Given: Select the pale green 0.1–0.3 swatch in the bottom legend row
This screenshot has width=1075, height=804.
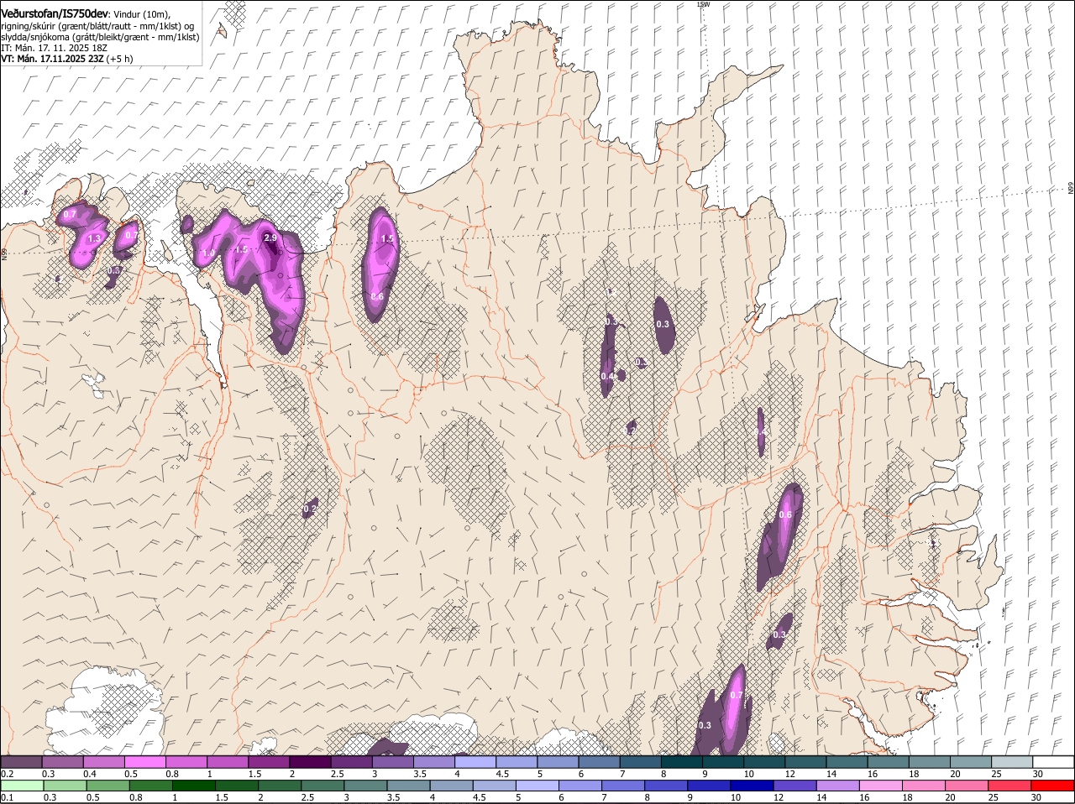Looking at the screenshot, I should pyautogui.click(x=23, y=786).
